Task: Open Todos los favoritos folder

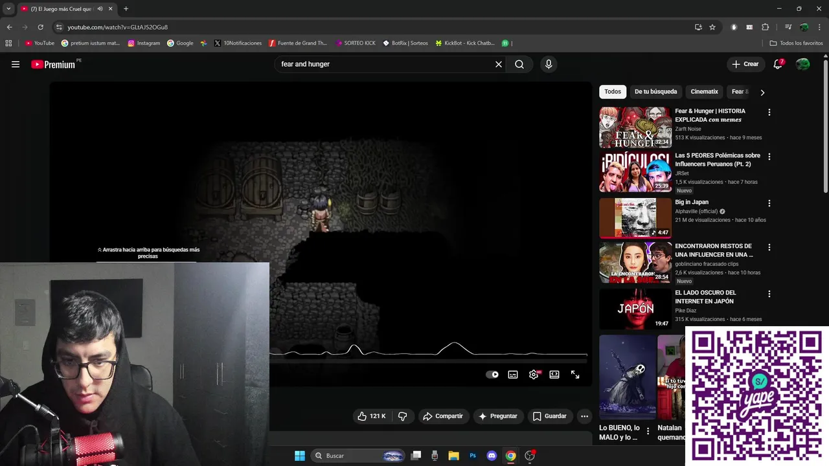Action: click(x=796, y=43)
